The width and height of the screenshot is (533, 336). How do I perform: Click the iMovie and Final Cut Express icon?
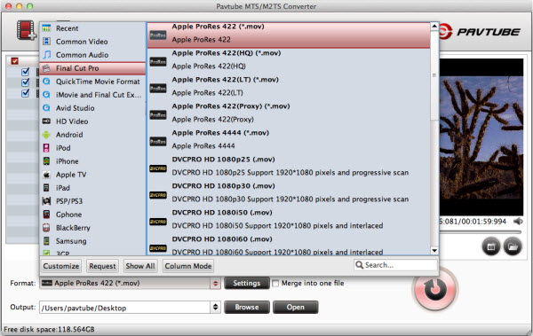tap(46, 95)
